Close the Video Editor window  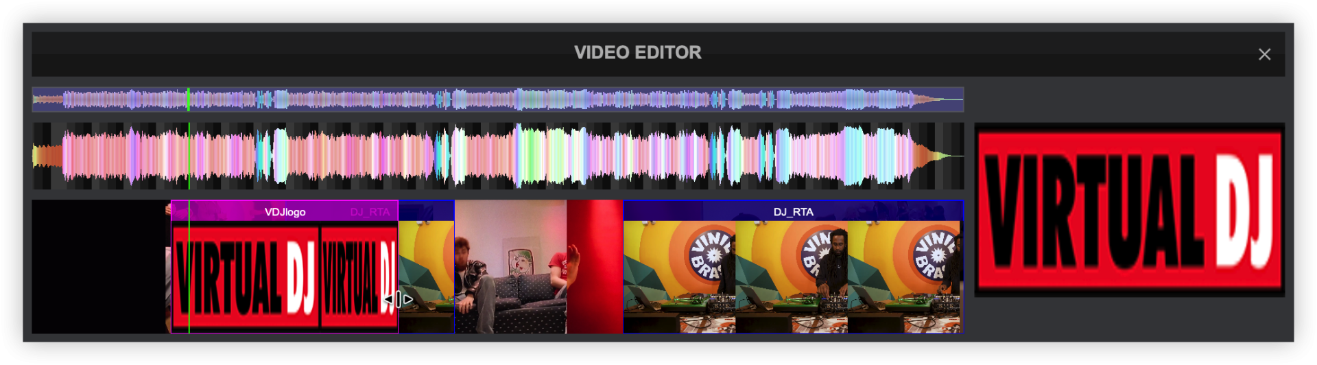point(1264,54)
